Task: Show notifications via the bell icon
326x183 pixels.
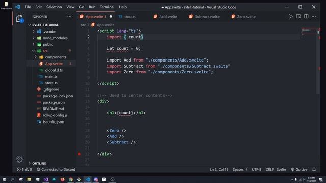Action: point(314,169)
